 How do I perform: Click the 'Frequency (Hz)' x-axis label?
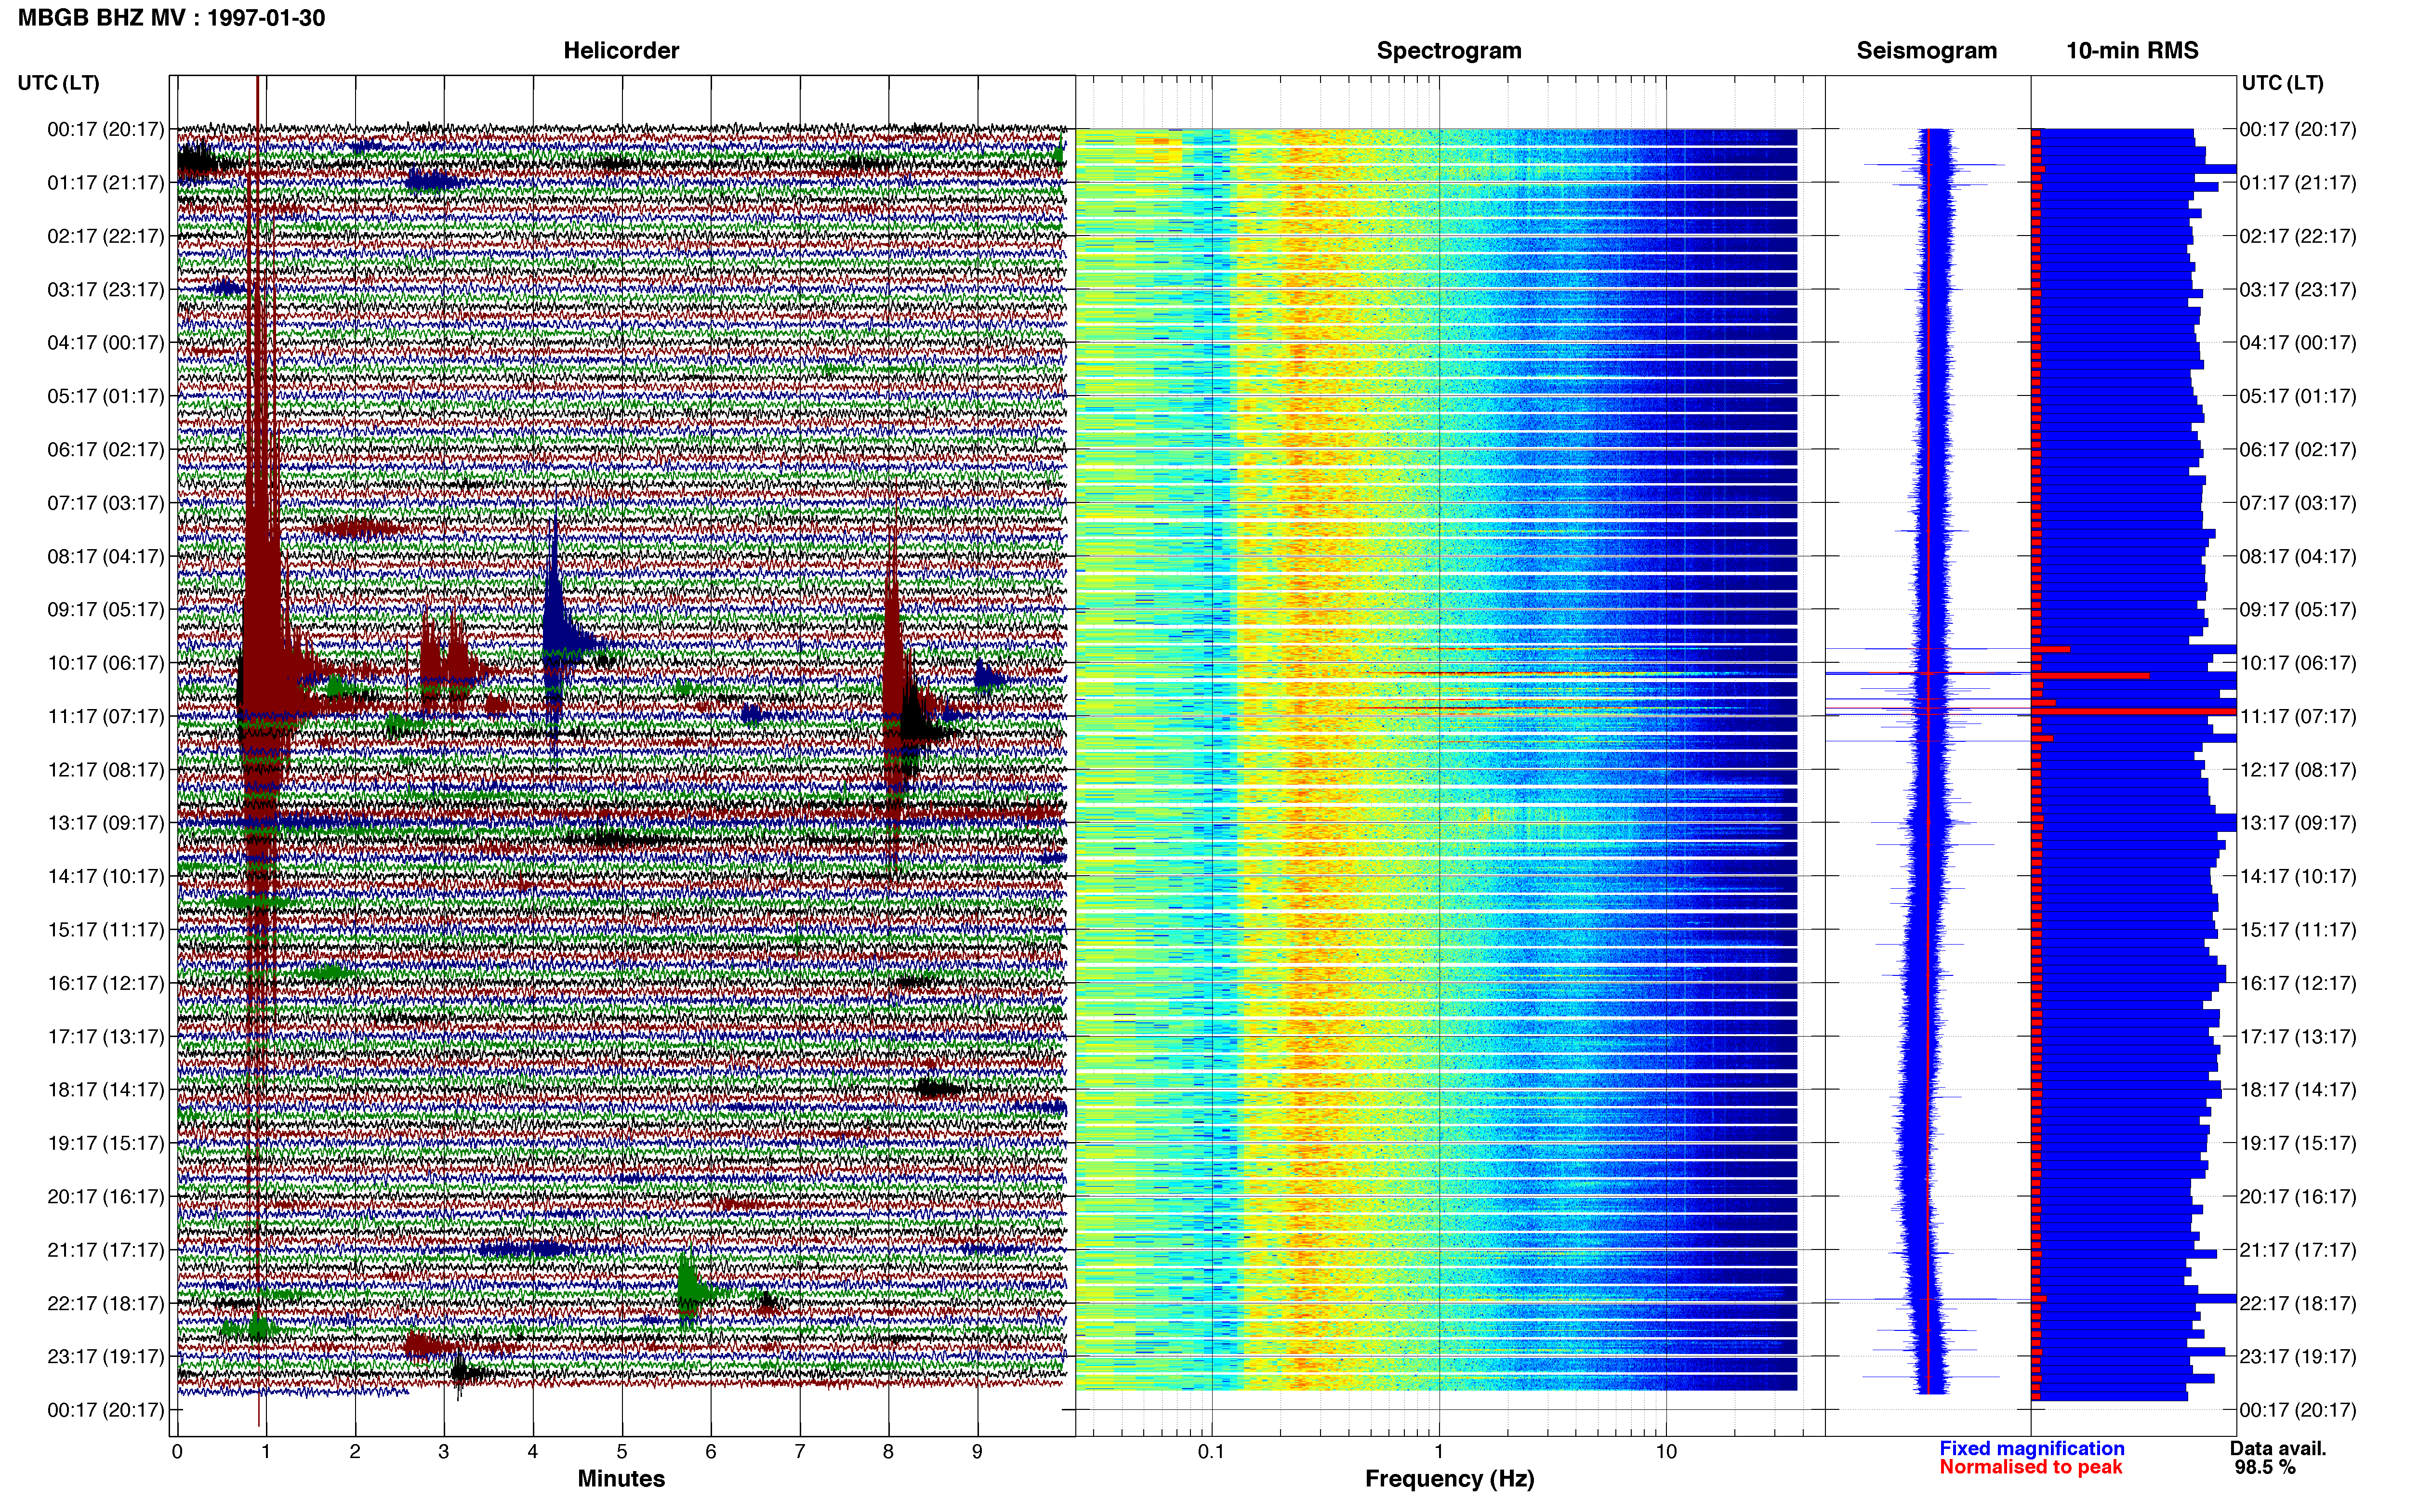[1449, 1479]
